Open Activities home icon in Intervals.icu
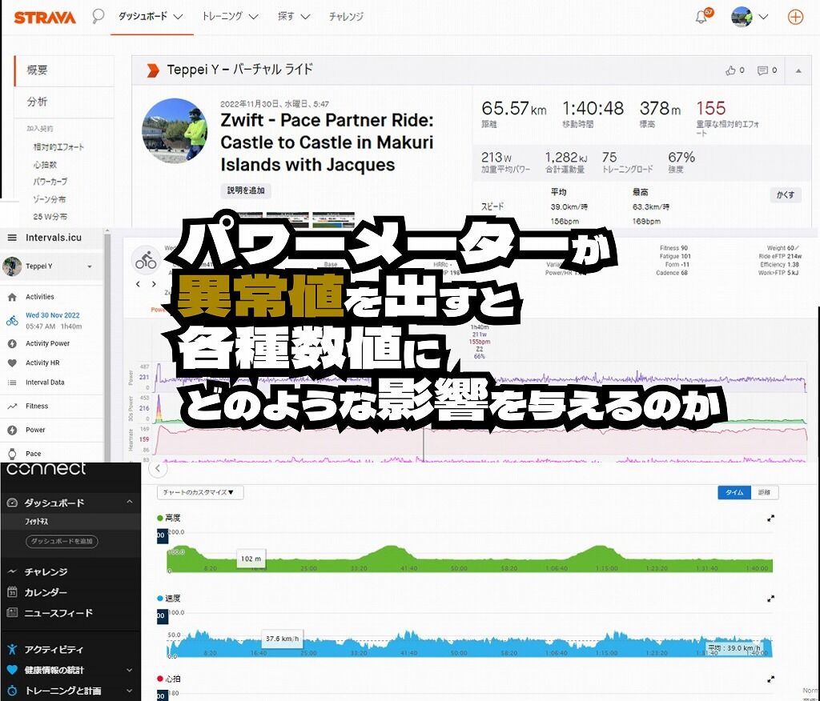 tap(13, 297)
